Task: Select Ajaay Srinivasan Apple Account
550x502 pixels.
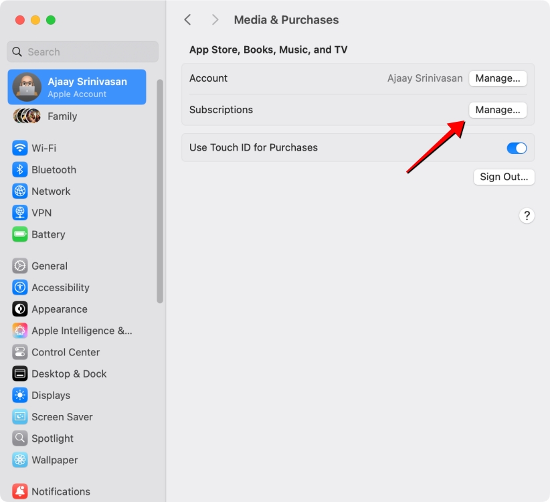Action: pos(77,87)
